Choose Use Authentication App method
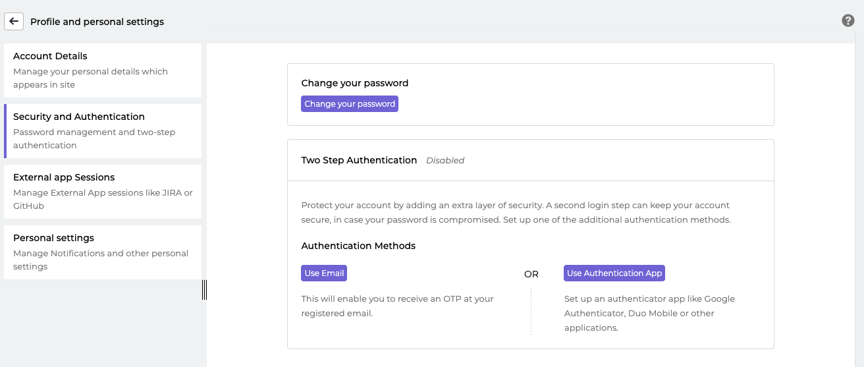This screenshot has width=864, height=367. [614, 273]
